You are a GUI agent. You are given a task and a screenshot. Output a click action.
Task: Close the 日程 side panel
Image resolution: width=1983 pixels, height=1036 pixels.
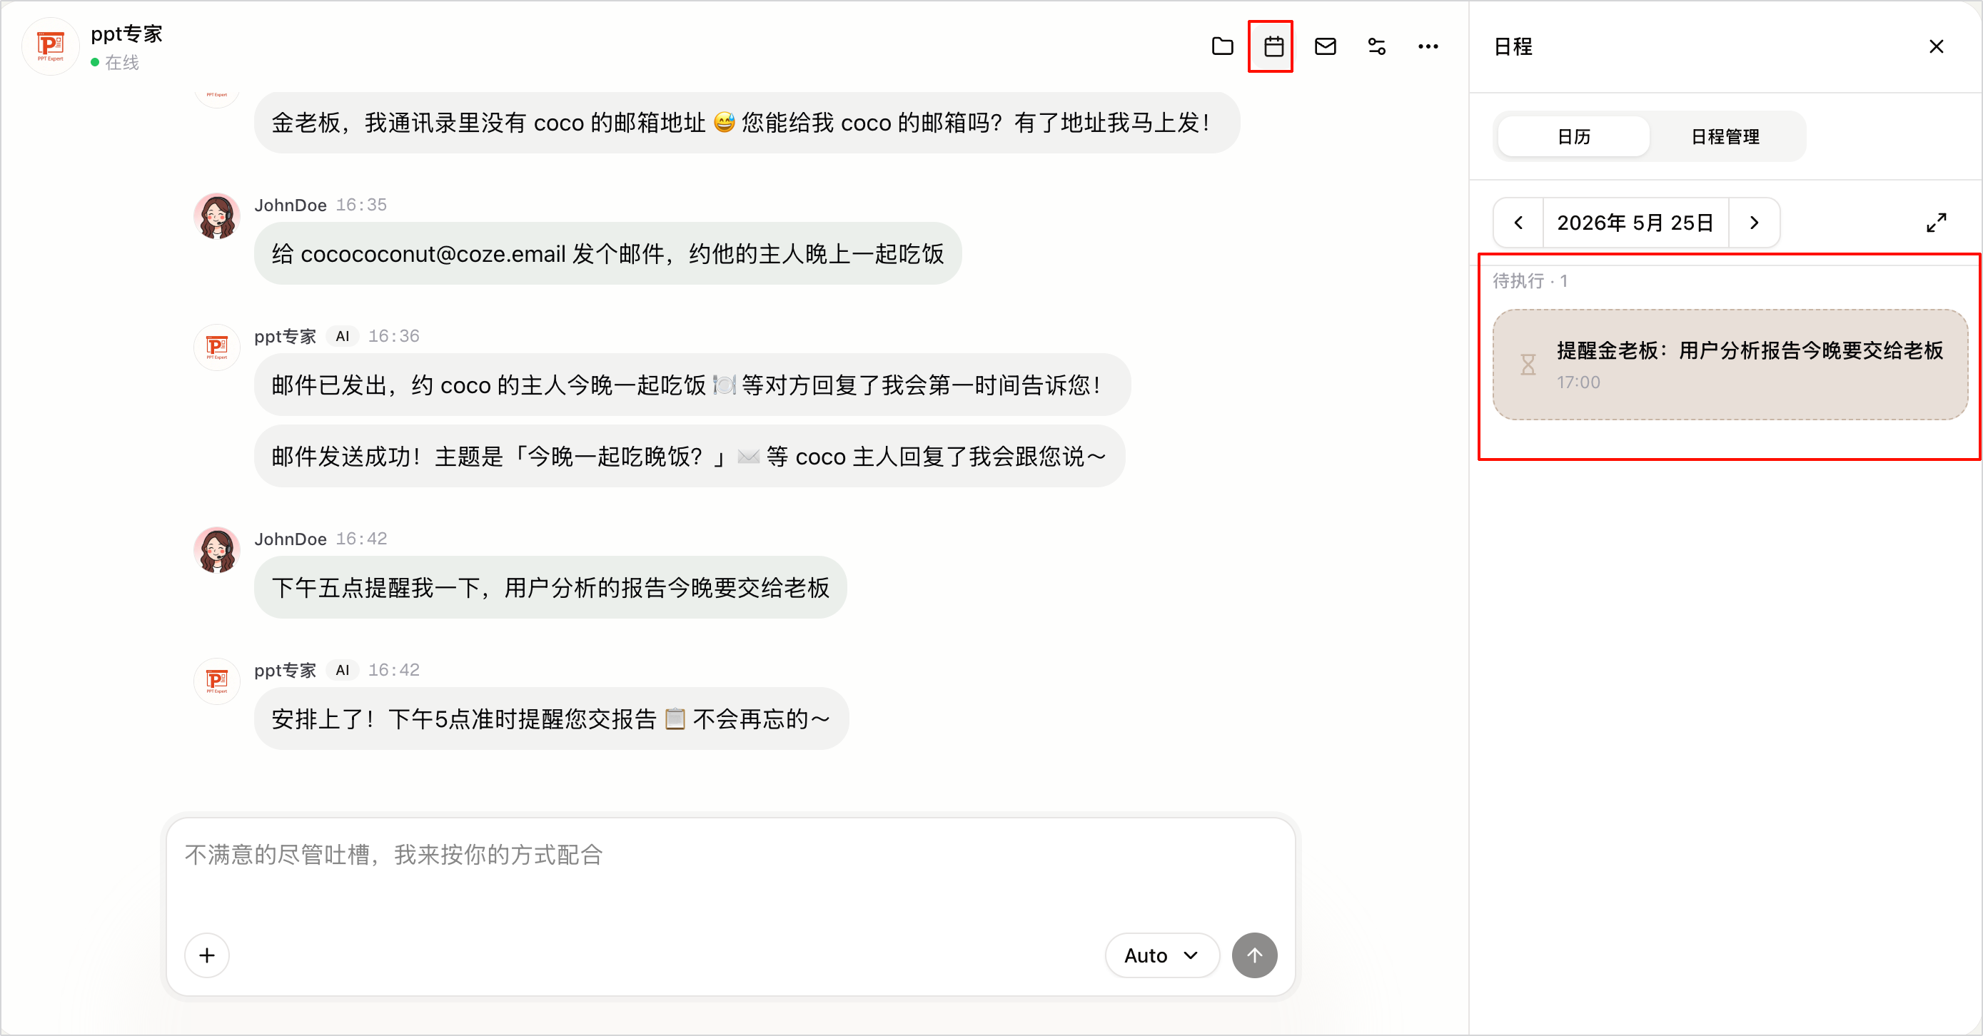pos(1936,47)
